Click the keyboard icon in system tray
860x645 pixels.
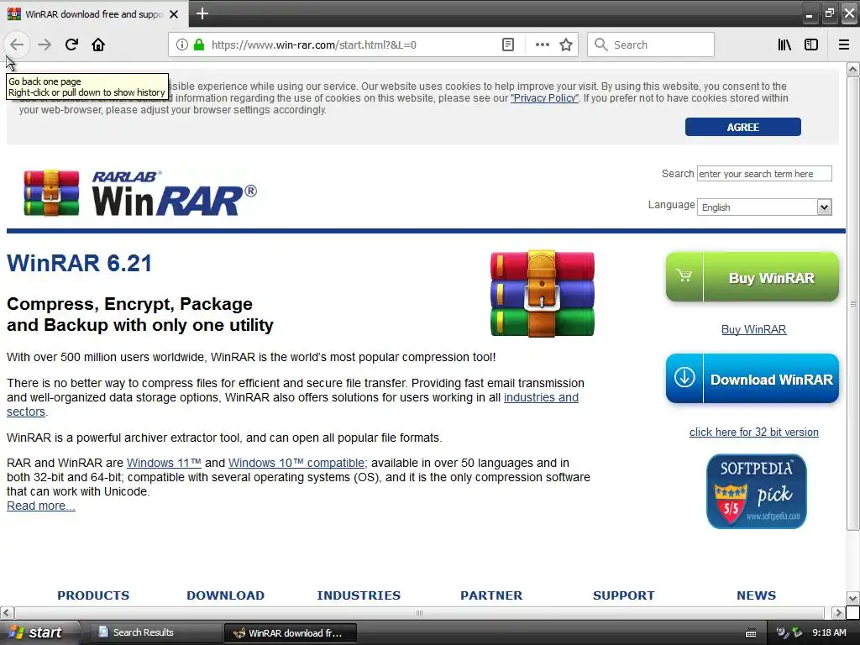750,633
